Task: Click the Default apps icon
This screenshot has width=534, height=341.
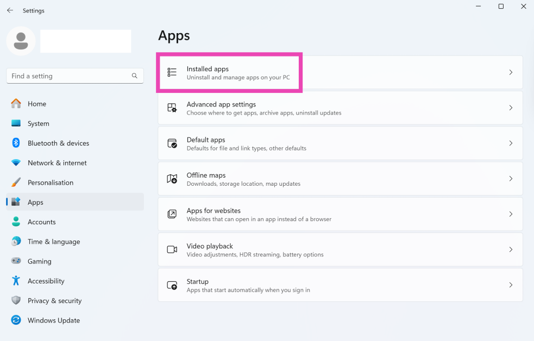Action: 172,143
